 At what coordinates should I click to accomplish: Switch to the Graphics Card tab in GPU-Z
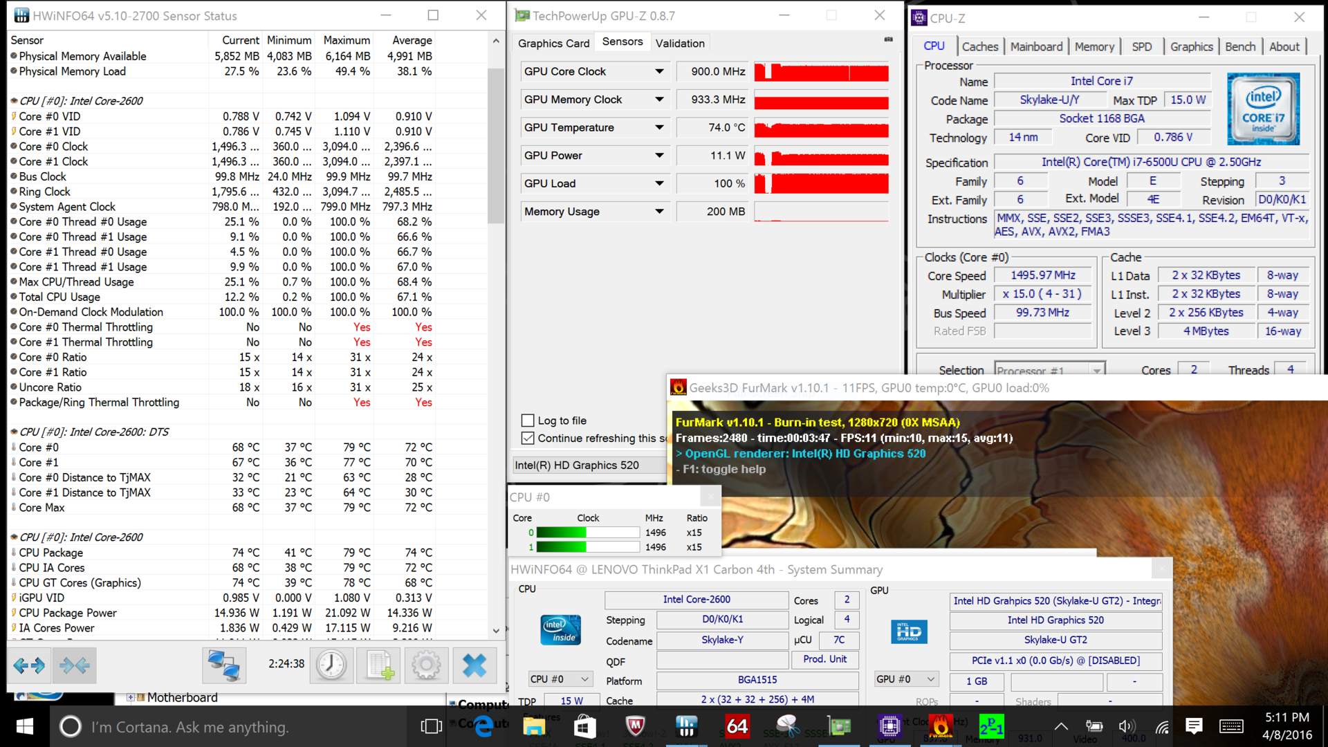tap(553, 43)
